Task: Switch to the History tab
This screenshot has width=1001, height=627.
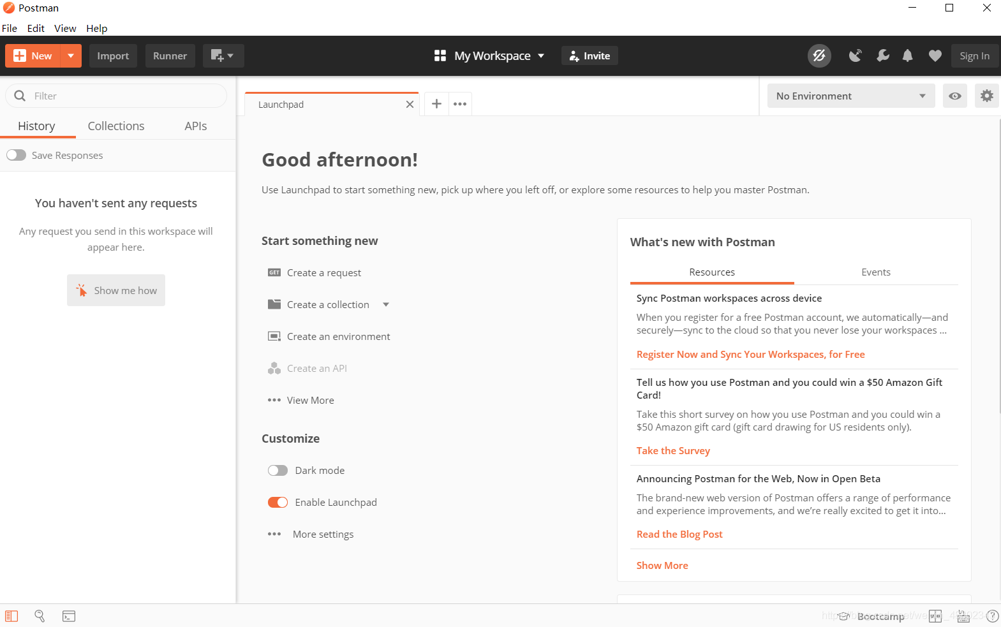Action: 36,126
